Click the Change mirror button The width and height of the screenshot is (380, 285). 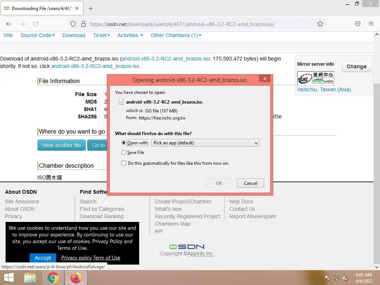point(356,66)
